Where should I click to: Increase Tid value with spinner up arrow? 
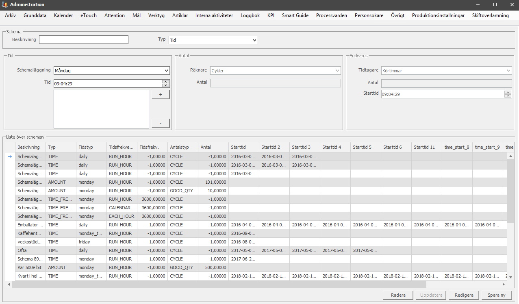point(165,81)
